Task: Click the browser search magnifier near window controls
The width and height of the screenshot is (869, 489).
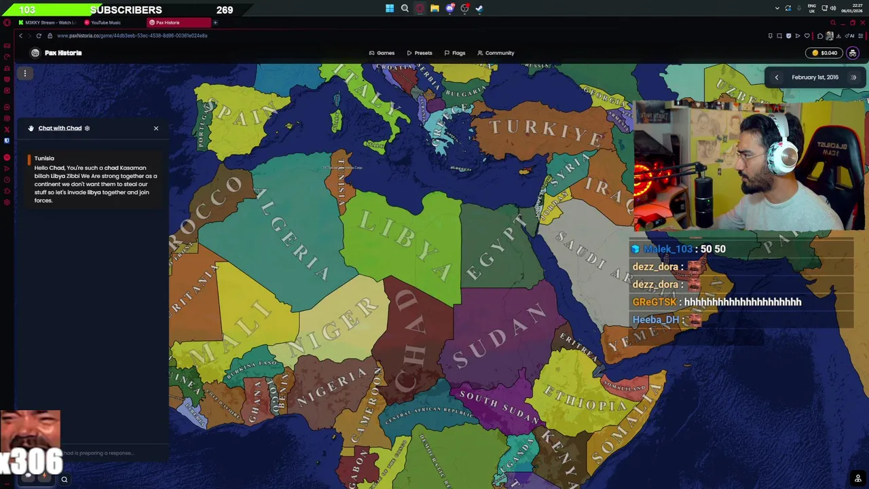Action: tap(833, 22)
